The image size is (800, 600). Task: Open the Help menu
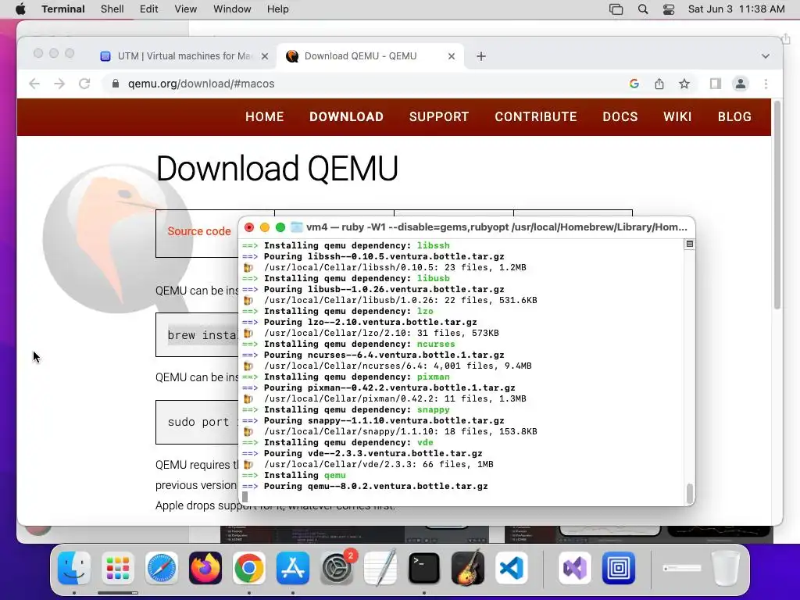pyautogui.click(x=278, y=9)
